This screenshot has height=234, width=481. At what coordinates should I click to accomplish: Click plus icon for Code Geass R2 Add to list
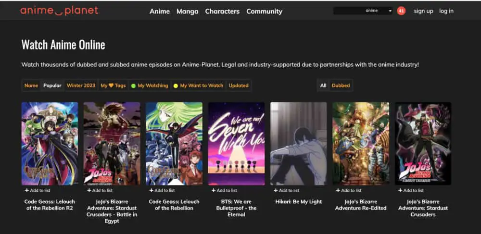coord(26,190)
